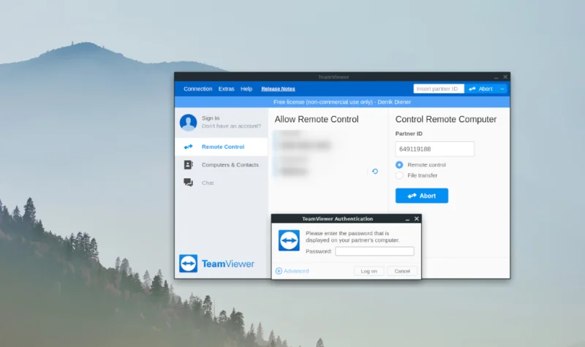
Task: Open the Release Notes link
Action: 278,88
